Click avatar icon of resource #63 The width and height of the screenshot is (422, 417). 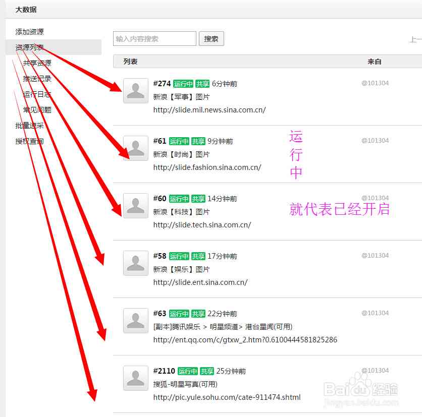136,321
